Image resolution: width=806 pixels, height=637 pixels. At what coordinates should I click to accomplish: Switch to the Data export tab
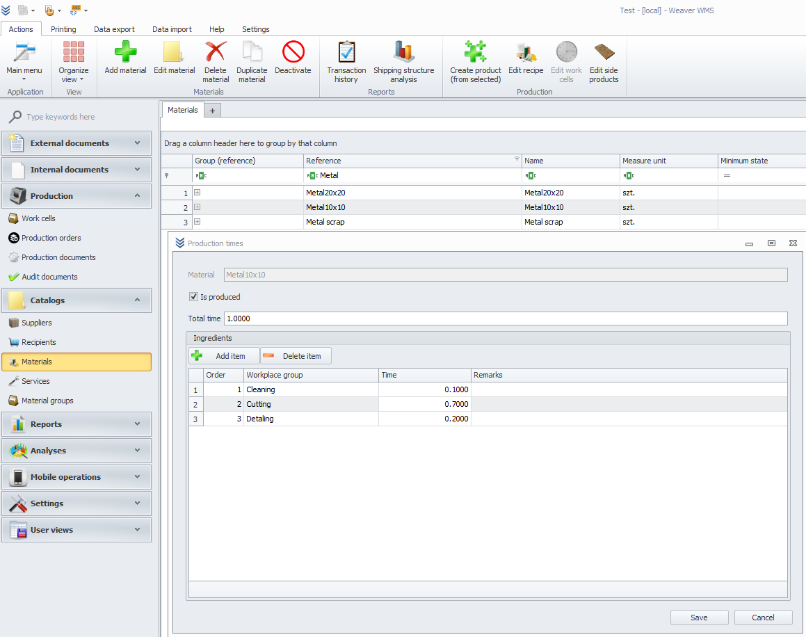(114, 29)
